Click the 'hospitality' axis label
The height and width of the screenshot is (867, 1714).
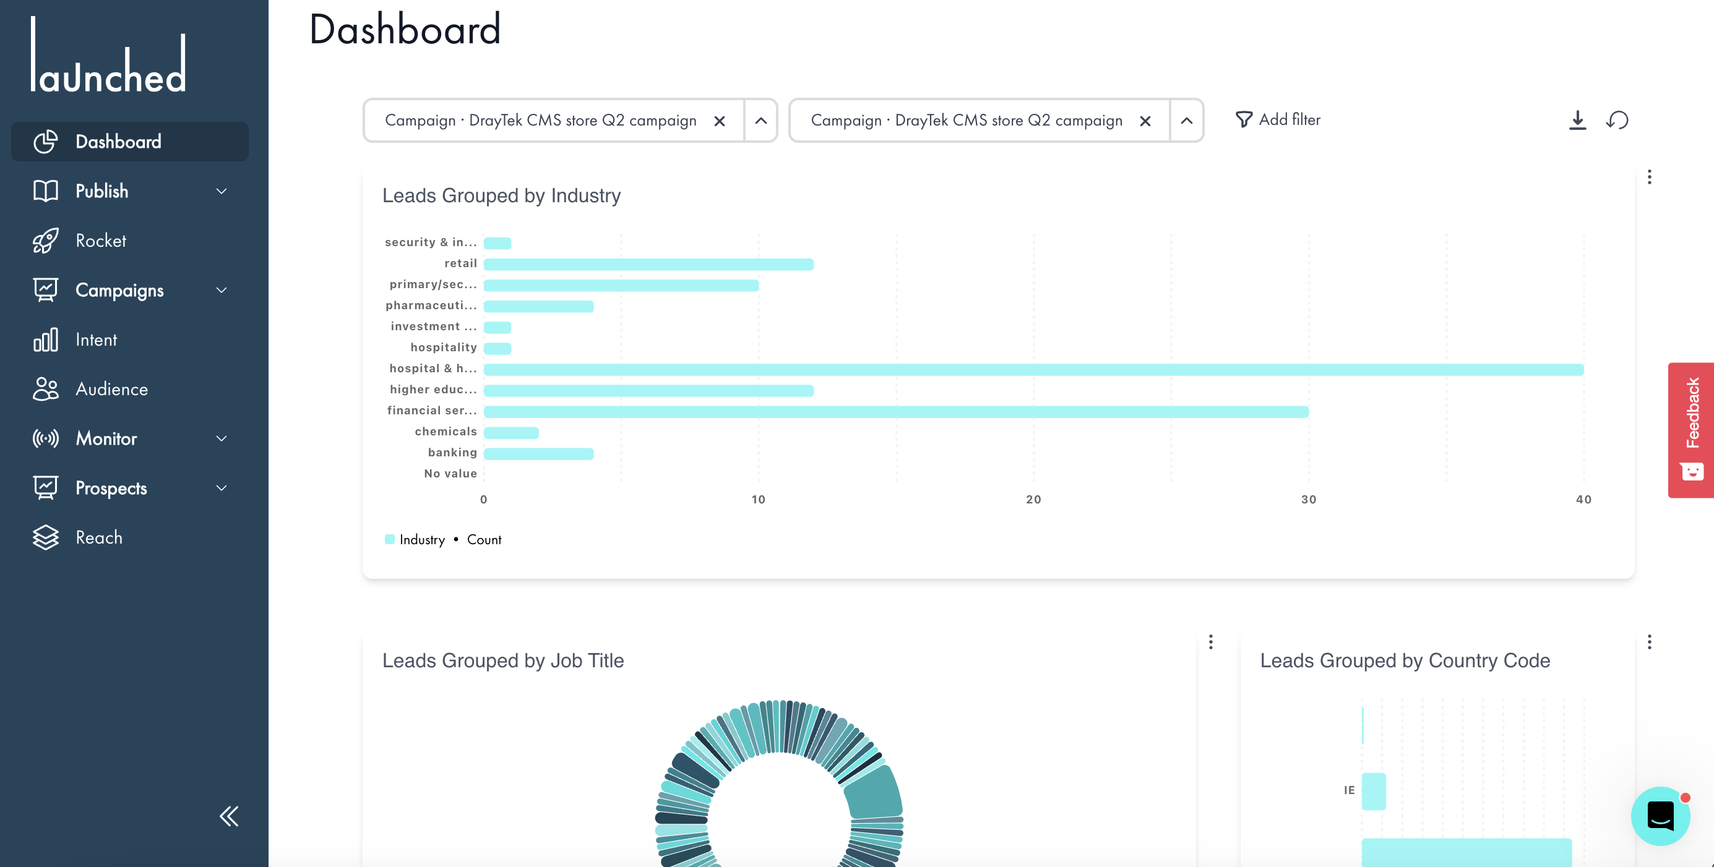[443, 347]
